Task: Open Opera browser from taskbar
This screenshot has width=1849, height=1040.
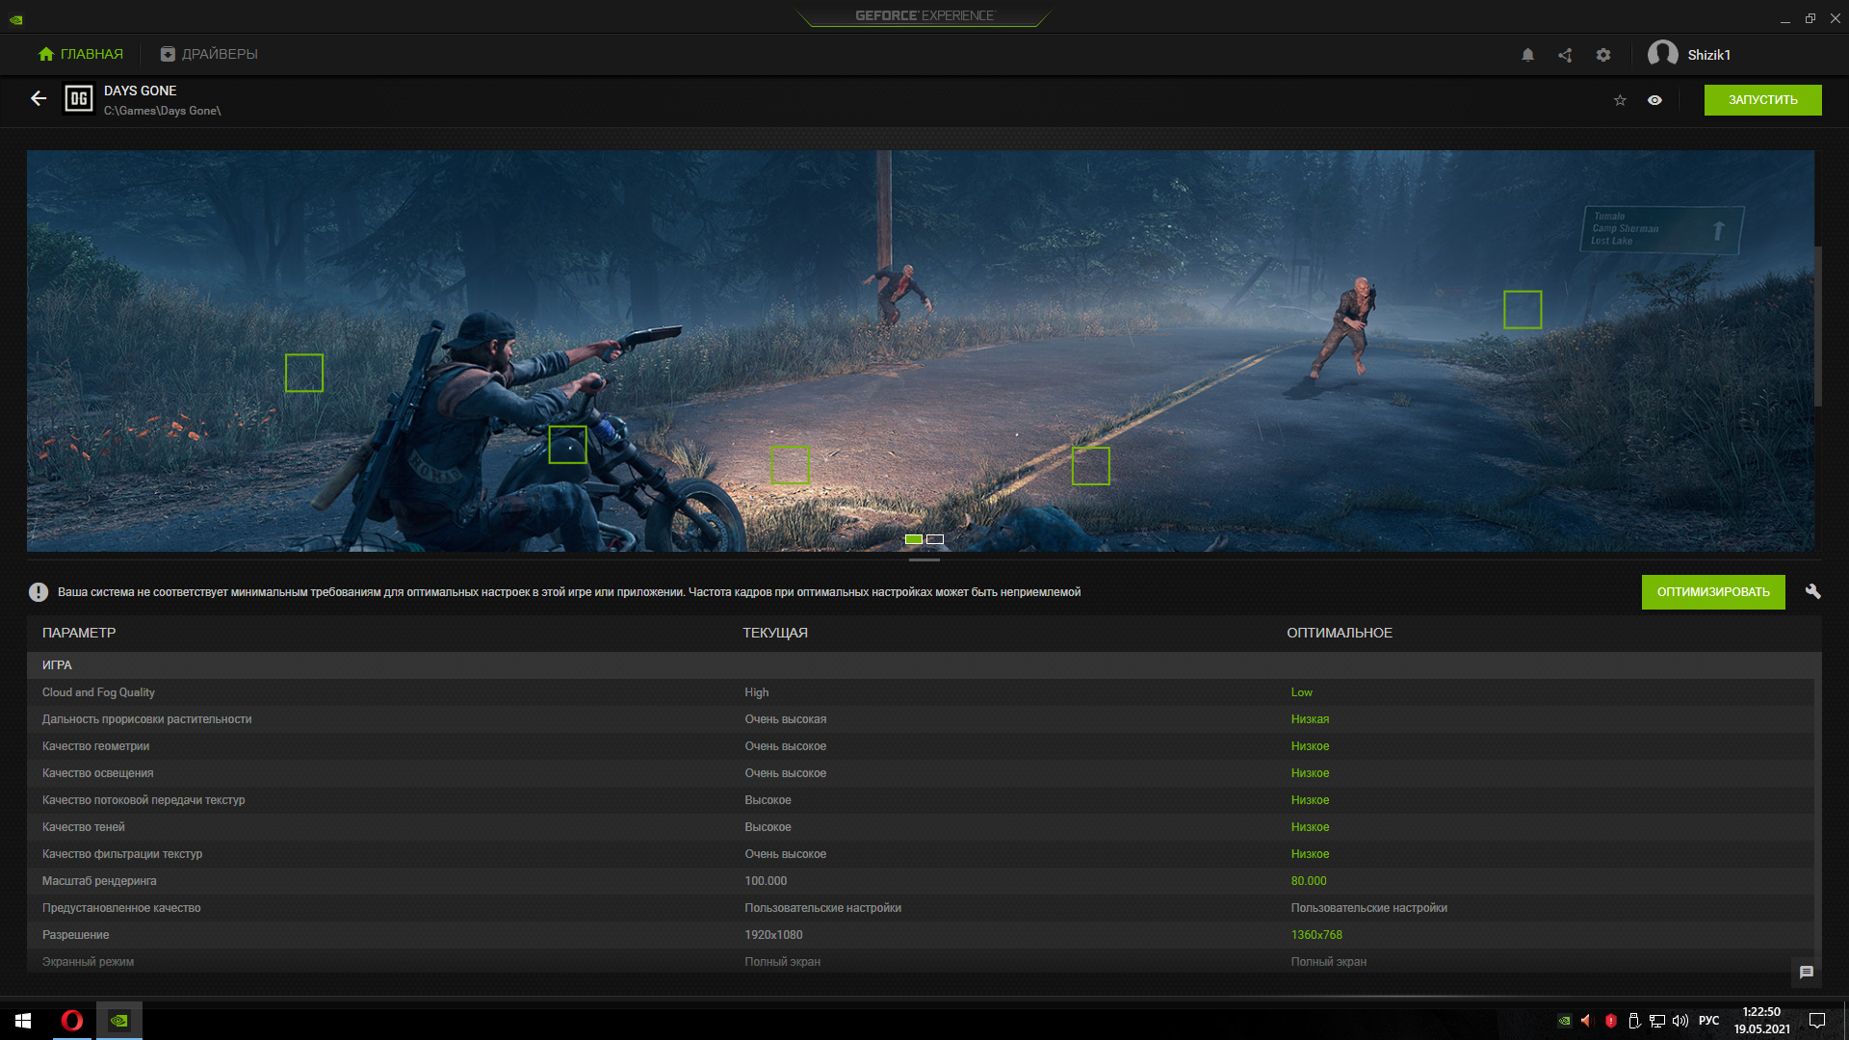Action: click(72, 1021)
